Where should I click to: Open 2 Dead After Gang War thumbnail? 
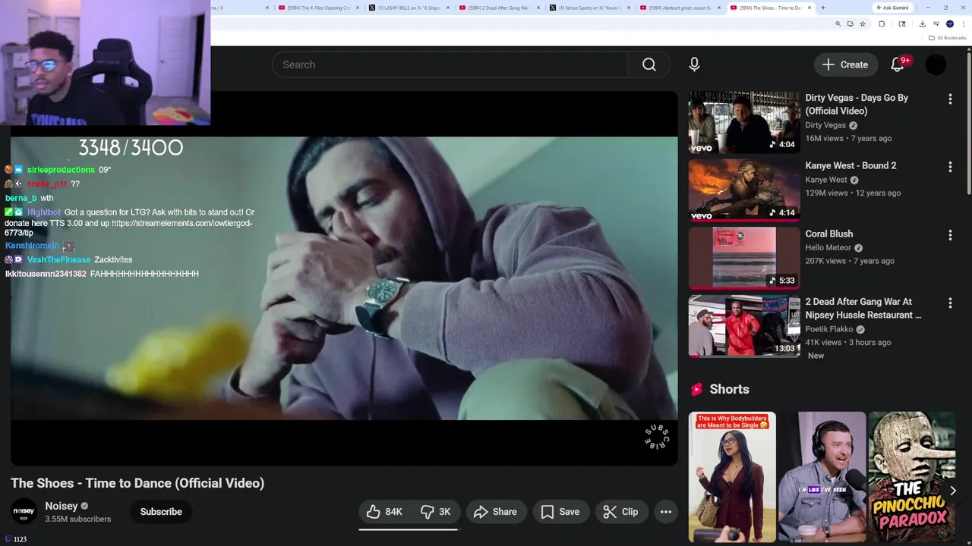point(744,326)
